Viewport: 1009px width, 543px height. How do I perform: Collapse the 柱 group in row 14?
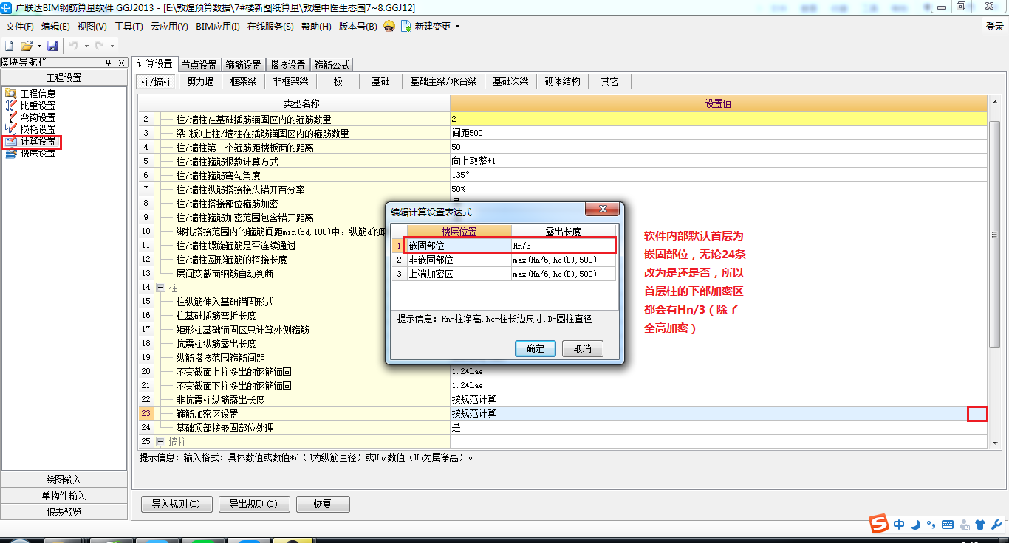coord(161,287)
